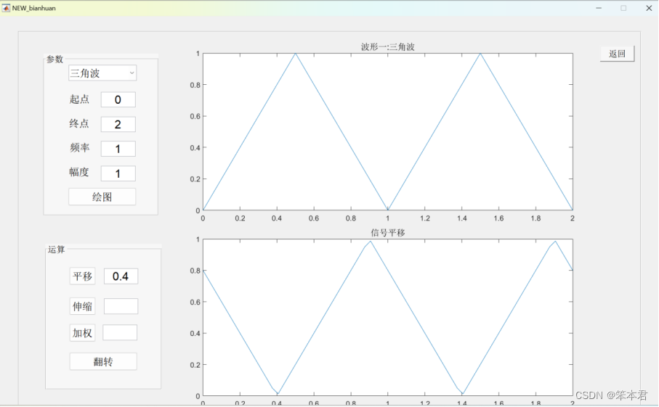Click the 运算 panel label
The height and width of the screenshot is (407, 659).
tap(57, 250)
